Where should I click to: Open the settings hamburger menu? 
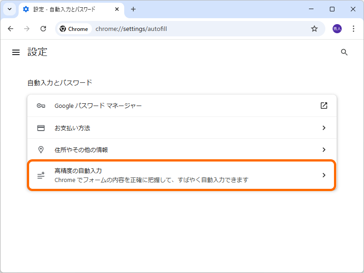tap(16, 52)
